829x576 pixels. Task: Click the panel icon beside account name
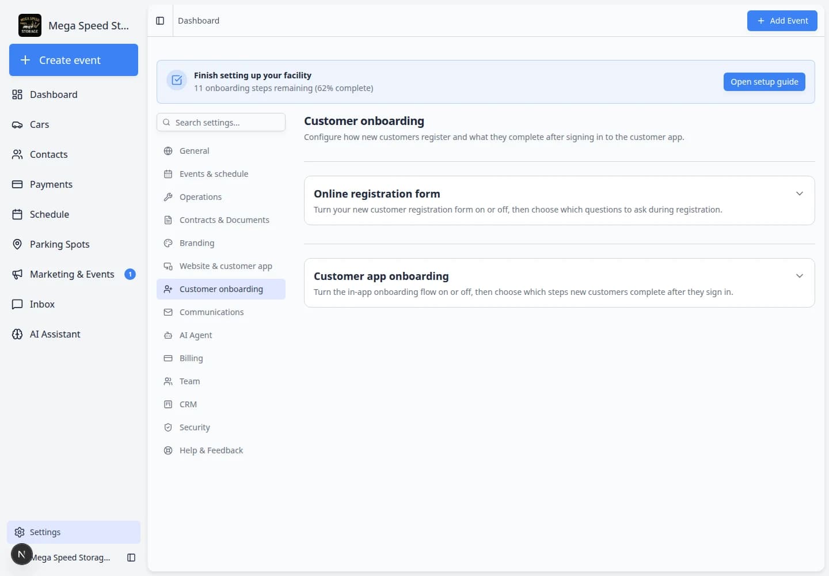coord(131,558)
